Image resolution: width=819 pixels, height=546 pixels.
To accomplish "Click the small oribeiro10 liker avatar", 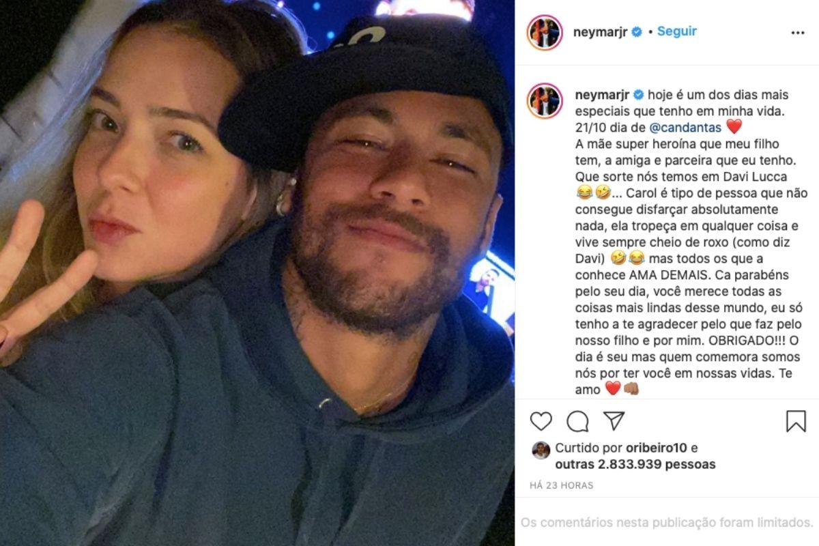I will [541, 450].
